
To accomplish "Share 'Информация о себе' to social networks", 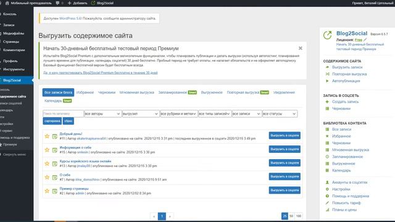I will point(285,149).
